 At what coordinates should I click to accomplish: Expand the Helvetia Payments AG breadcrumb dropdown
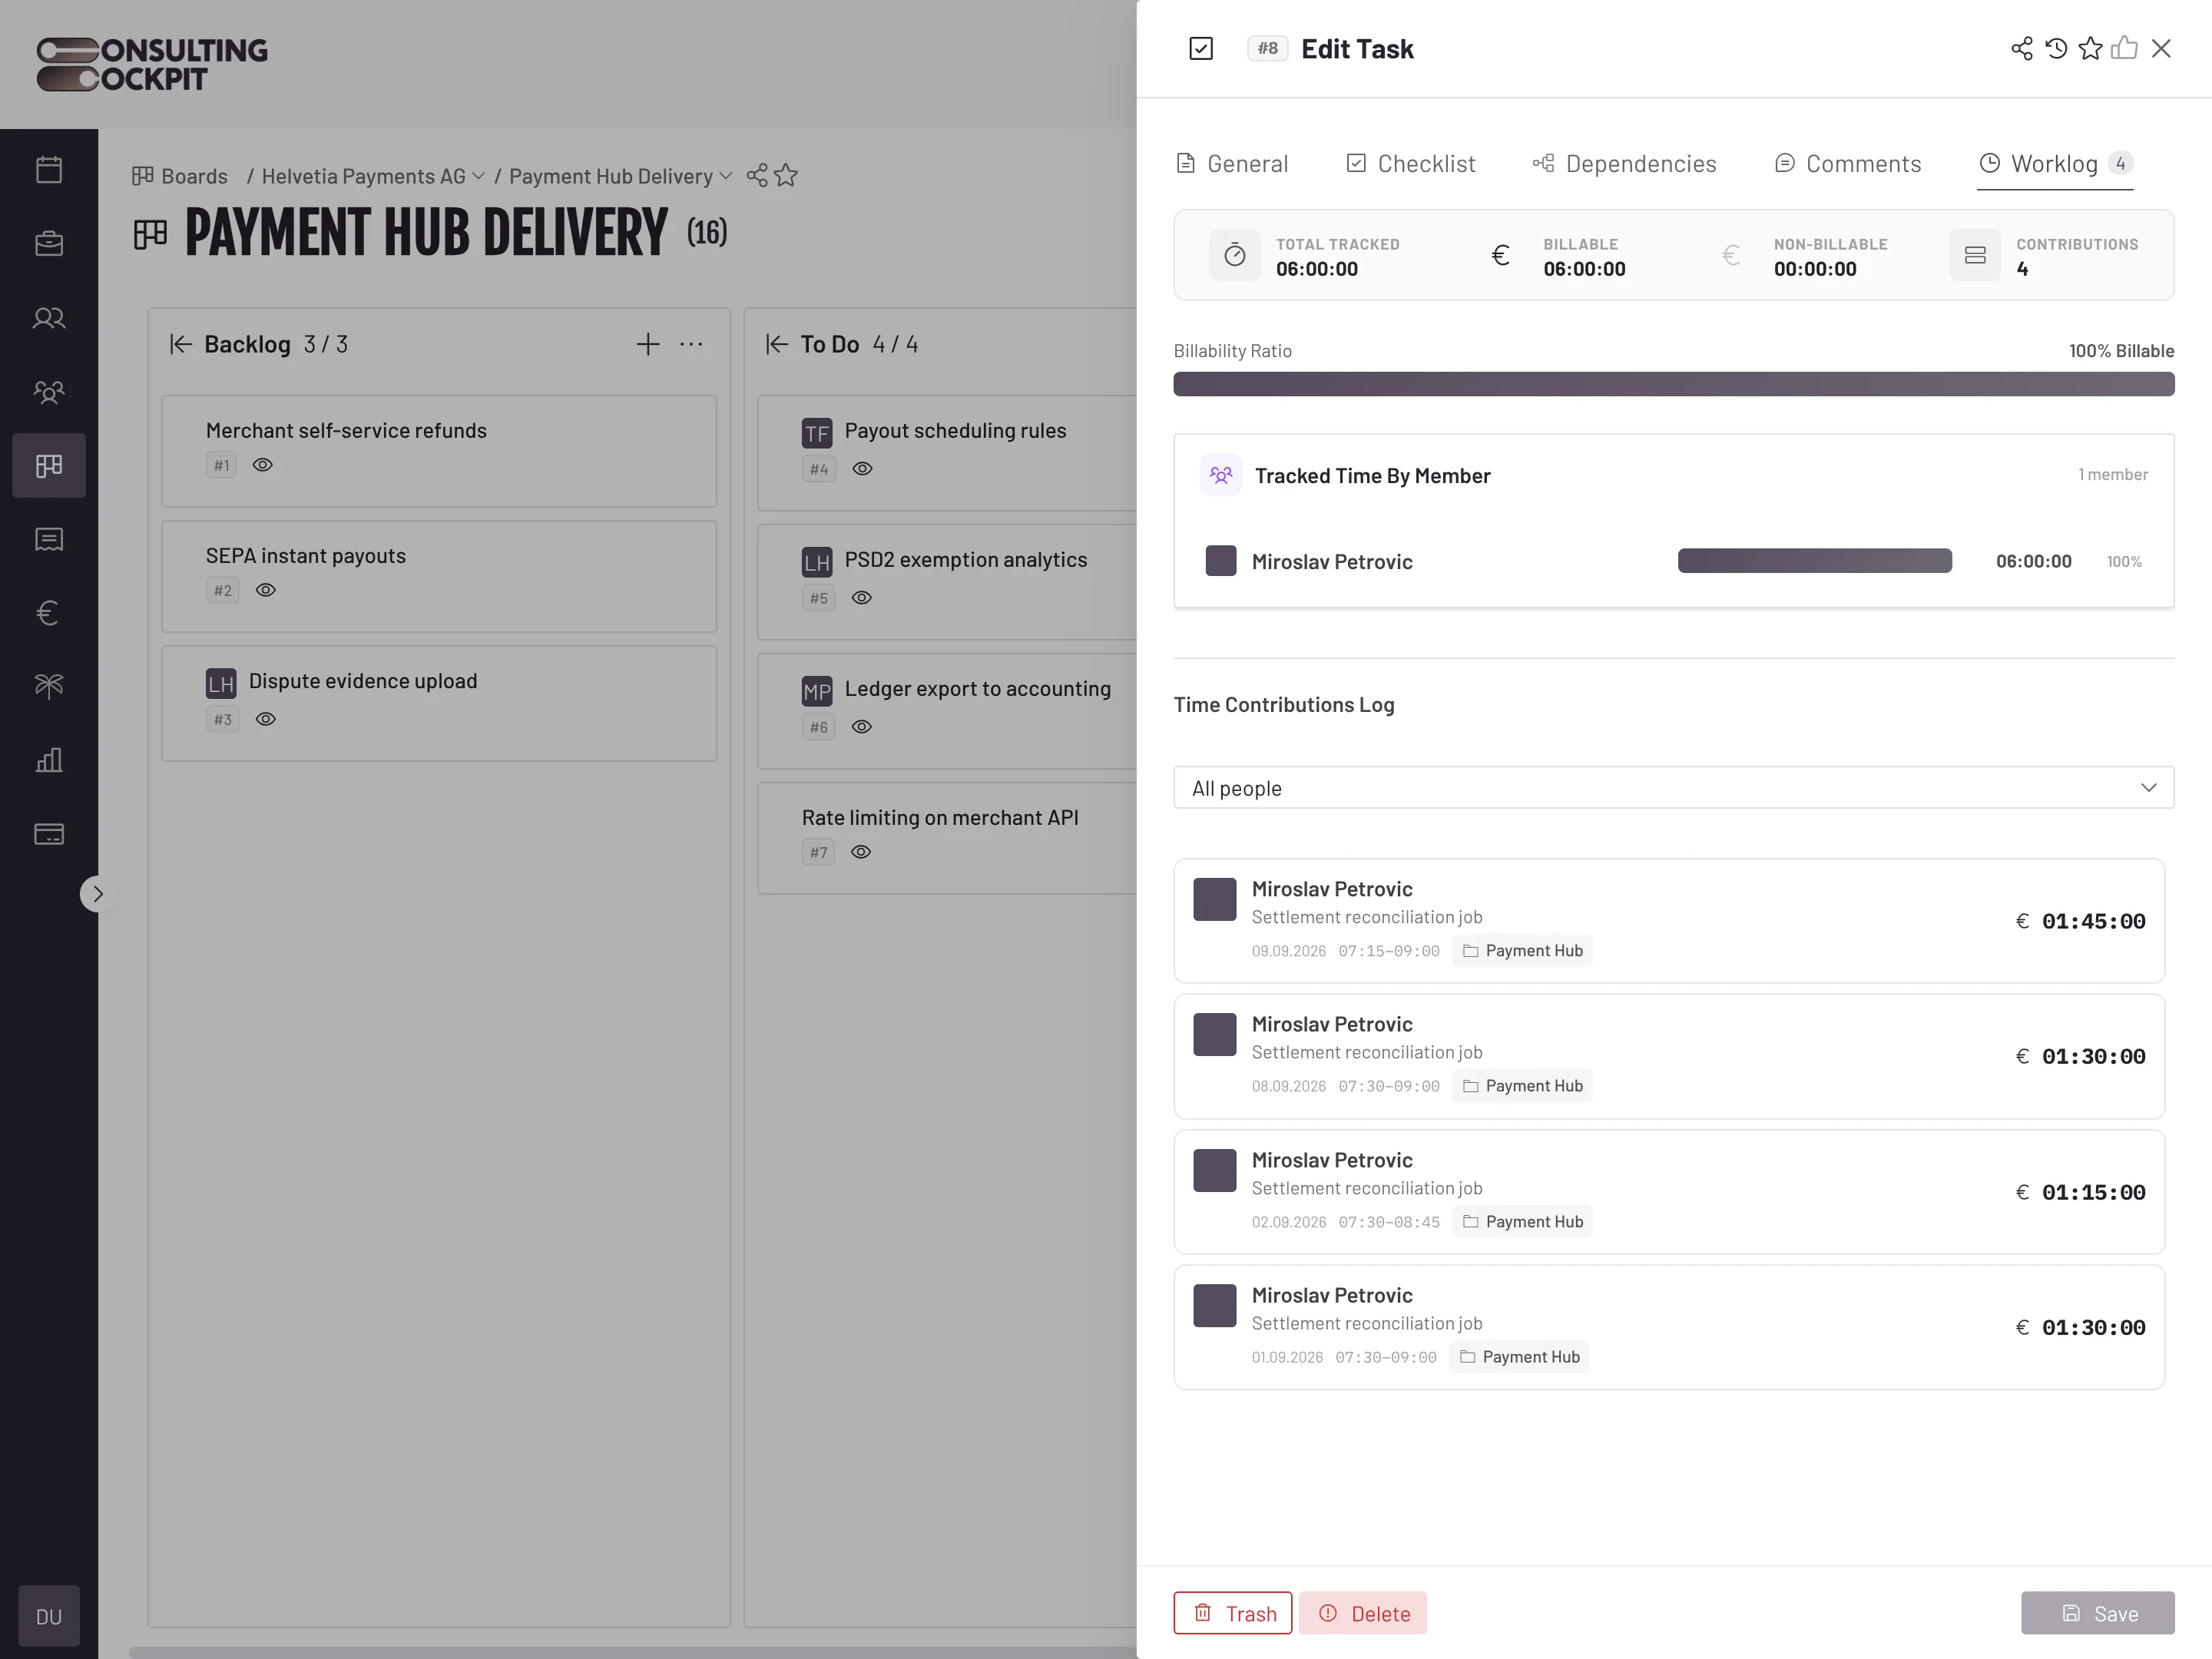(x=479, y=176)
